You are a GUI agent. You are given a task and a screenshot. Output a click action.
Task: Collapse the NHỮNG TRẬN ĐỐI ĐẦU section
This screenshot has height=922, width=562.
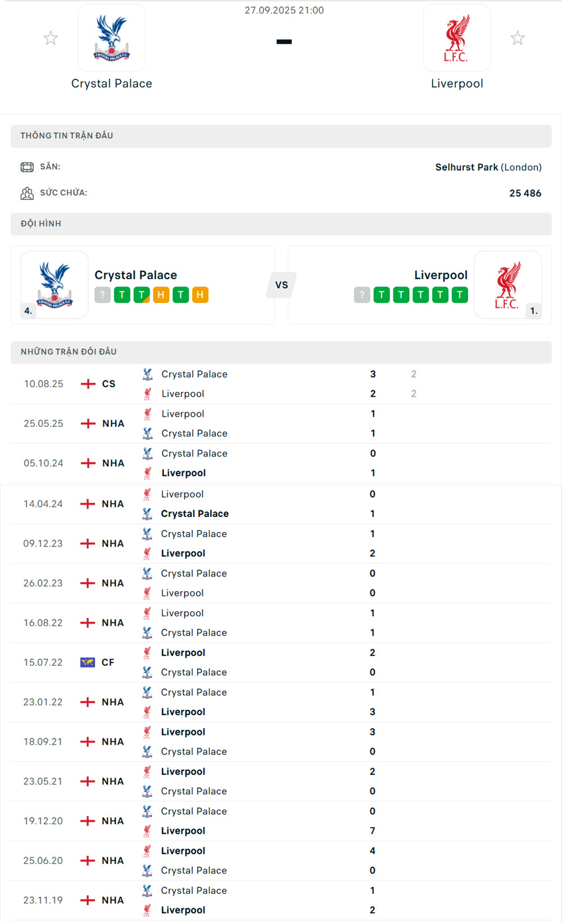pyautogui.click(x=281, y=351)
